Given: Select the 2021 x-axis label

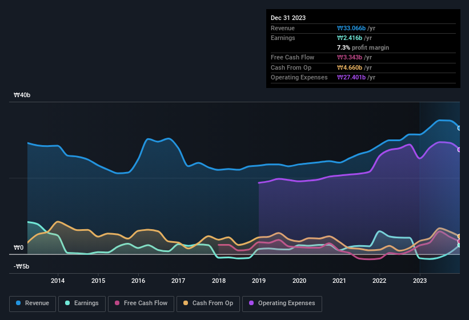Looking at the screenshot, I should pyautogui.click(x=339, y=281).
